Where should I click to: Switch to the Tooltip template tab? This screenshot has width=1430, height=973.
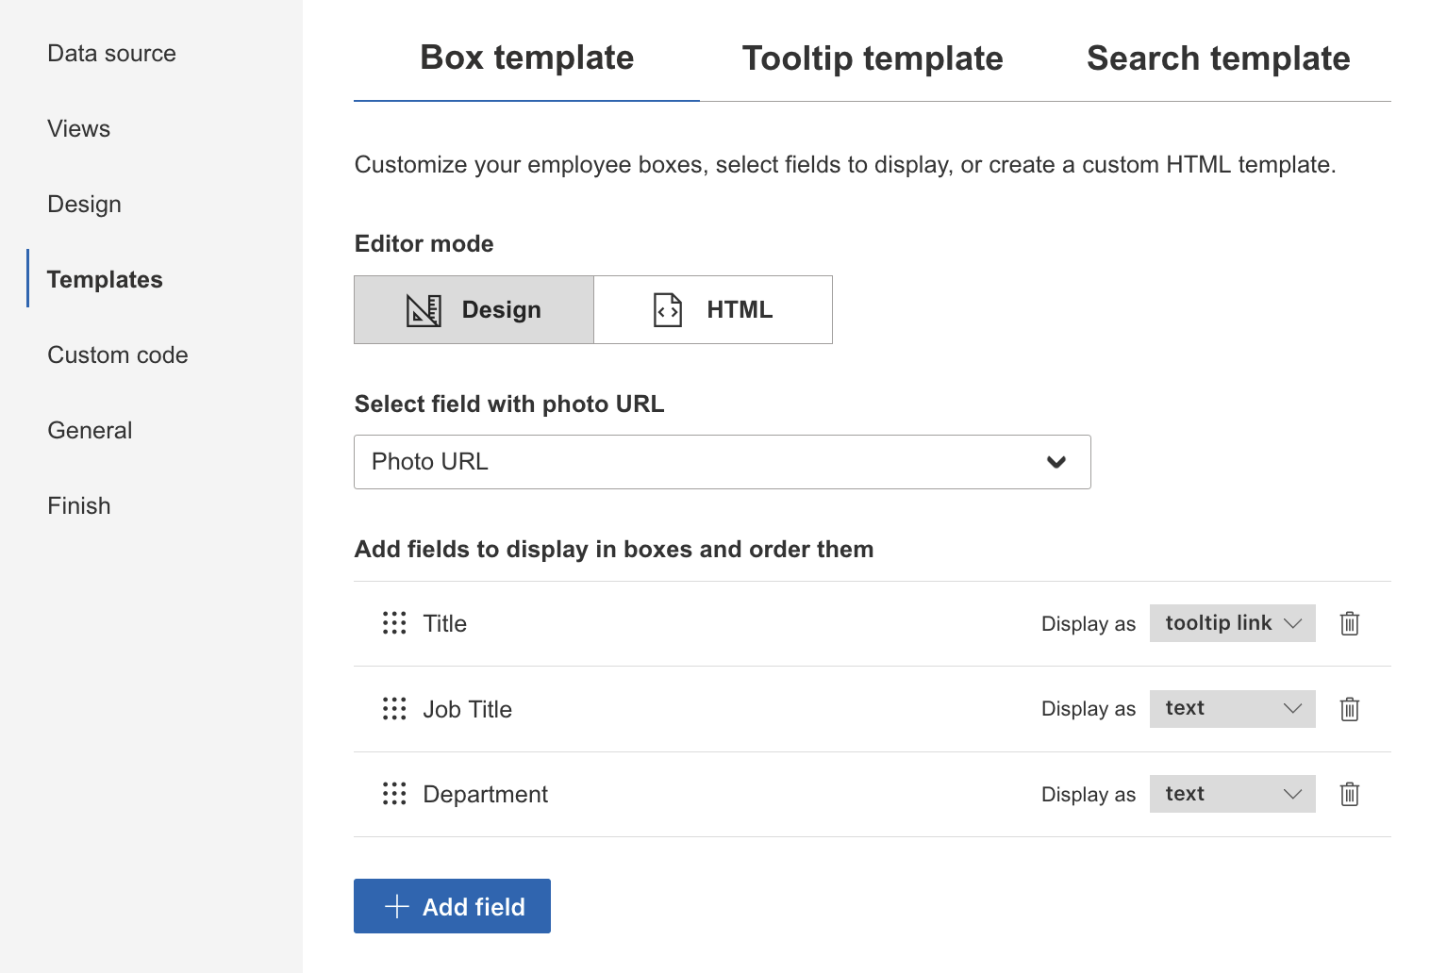pos(873,58)
